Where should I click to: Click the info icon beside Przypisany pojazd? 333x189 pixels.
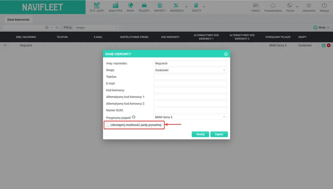(134, 117)
